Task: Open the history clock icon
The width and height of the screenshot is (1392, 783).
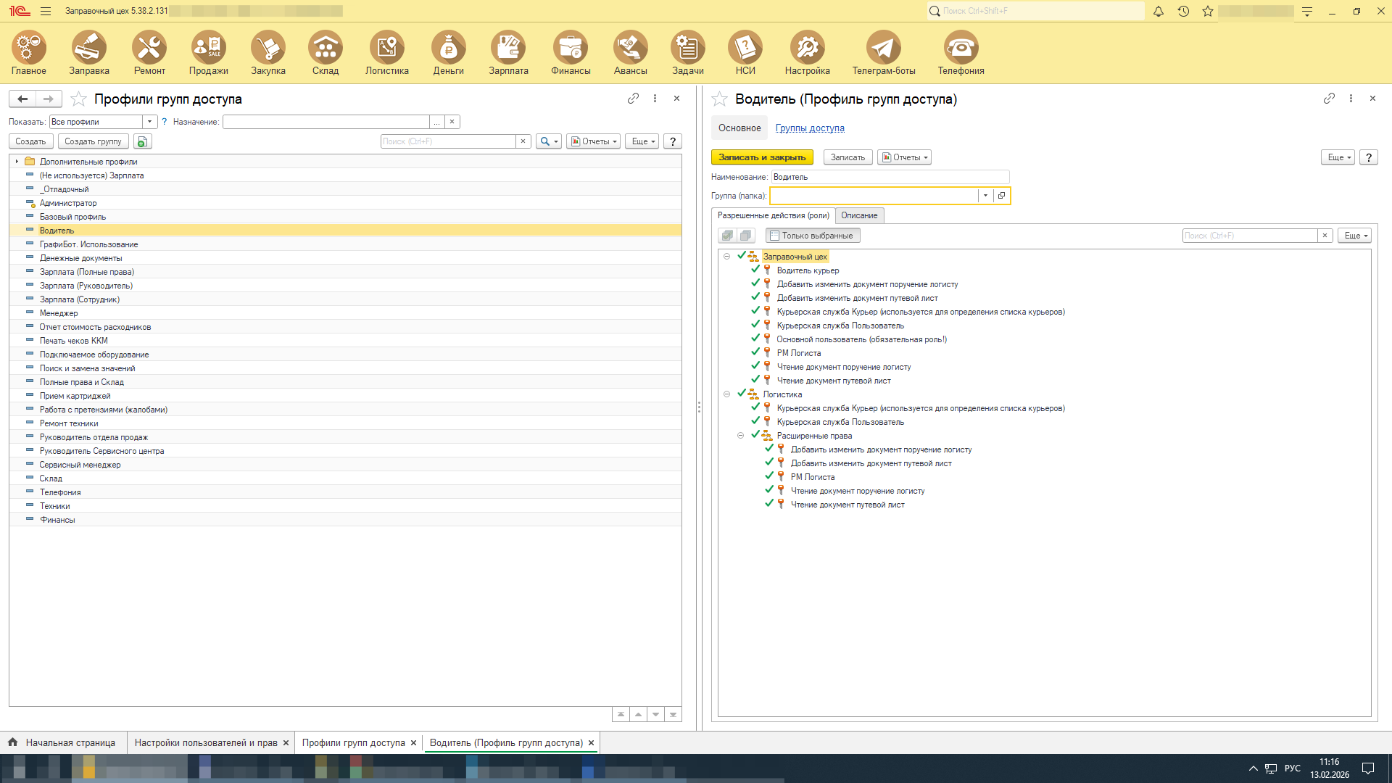Action: (x=1183, y=11)
